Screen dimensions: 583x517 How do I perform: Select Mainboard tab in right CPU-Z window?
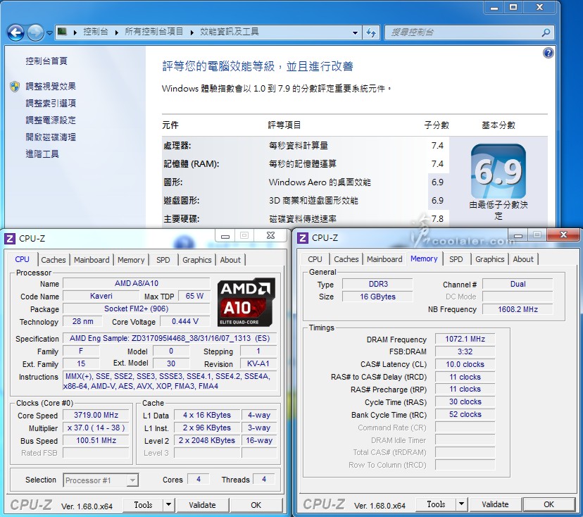tap(385, 259)
